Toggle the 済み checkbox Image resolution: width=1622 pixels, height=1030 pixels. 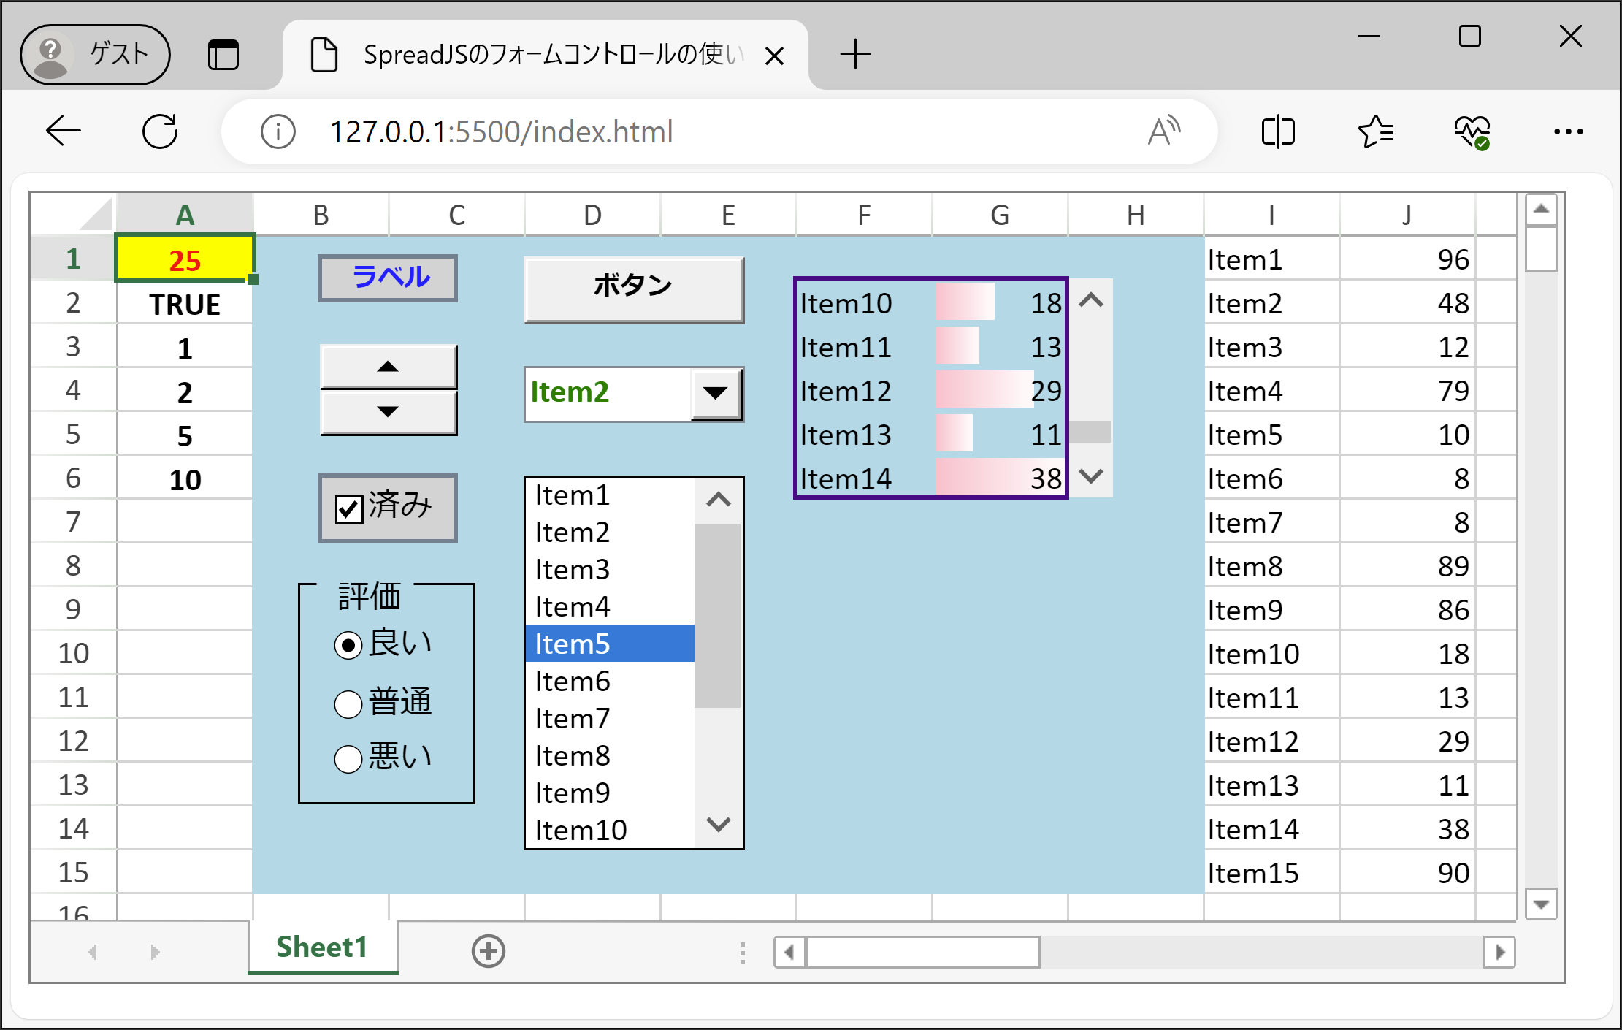click(x=349, y=509)
